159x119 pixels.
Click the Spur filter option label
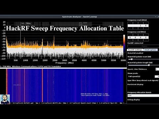coord(143,80)
